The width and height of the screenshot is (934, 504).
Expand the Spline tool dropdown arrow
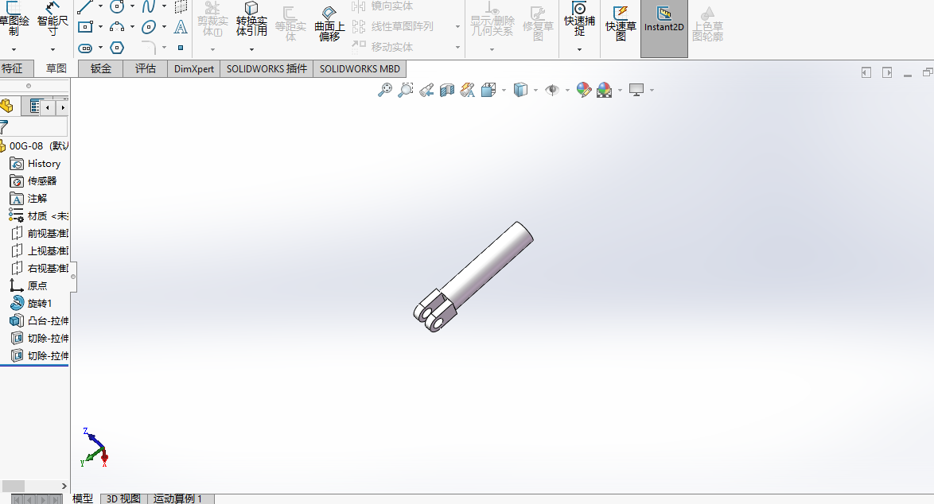pyautogui.click(x=164, y=6)
